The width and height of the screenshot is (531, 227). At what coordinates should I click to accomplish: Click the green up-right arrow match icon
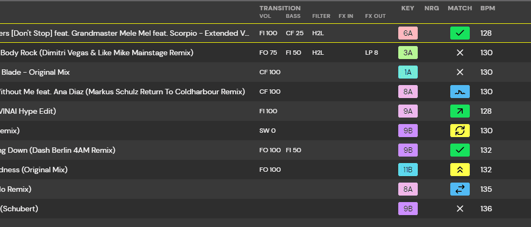coord(459,111)
